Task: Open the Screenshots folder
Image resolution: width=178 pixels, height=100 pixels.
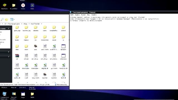Action: click(x=45, y=38)
